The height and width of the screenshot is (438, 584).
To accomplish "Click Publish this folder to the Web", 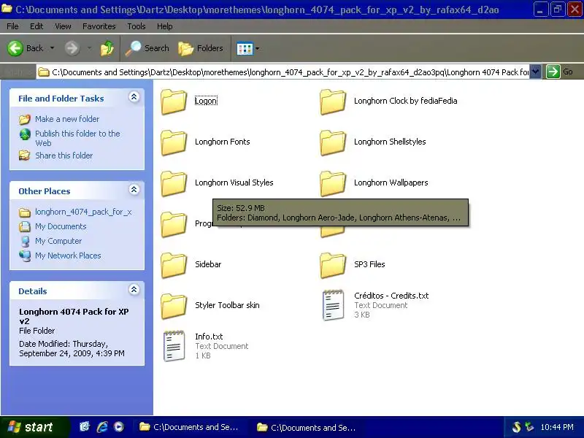I will [77, 138].
